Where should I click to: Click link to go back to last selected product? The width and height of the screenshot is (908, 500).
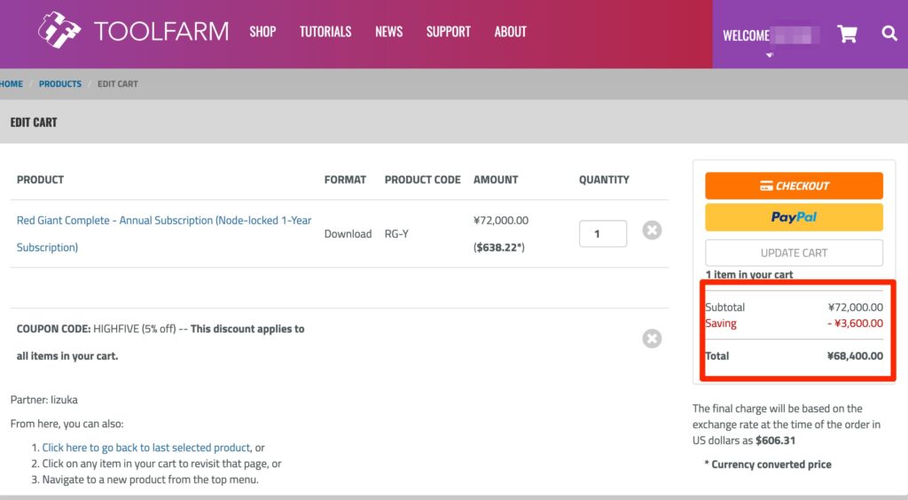(146, 448)
